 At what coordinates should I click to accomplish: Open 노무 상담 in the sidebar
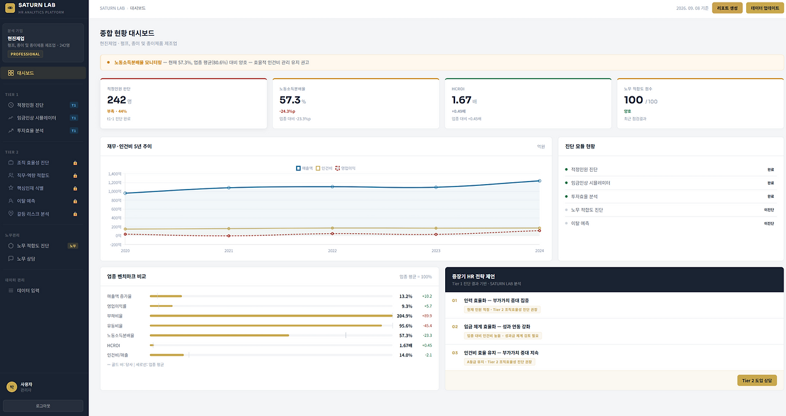point(43,258)
